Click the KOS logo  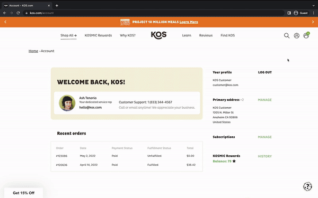tap(159, 35)
